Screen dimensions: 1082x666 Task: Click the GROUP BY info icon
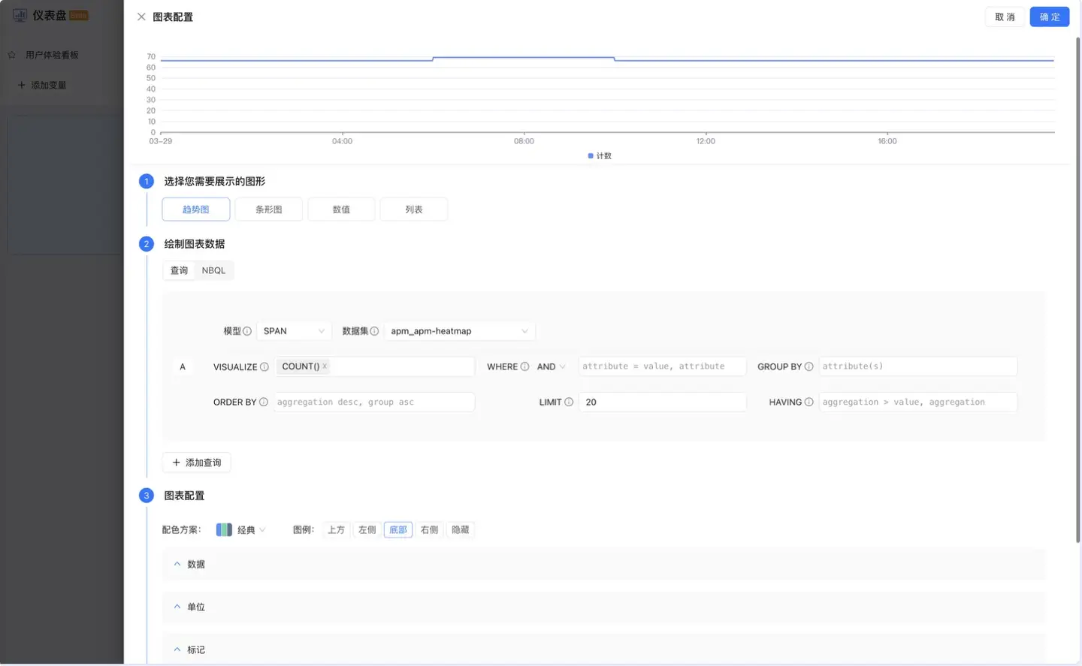[808, 366]
